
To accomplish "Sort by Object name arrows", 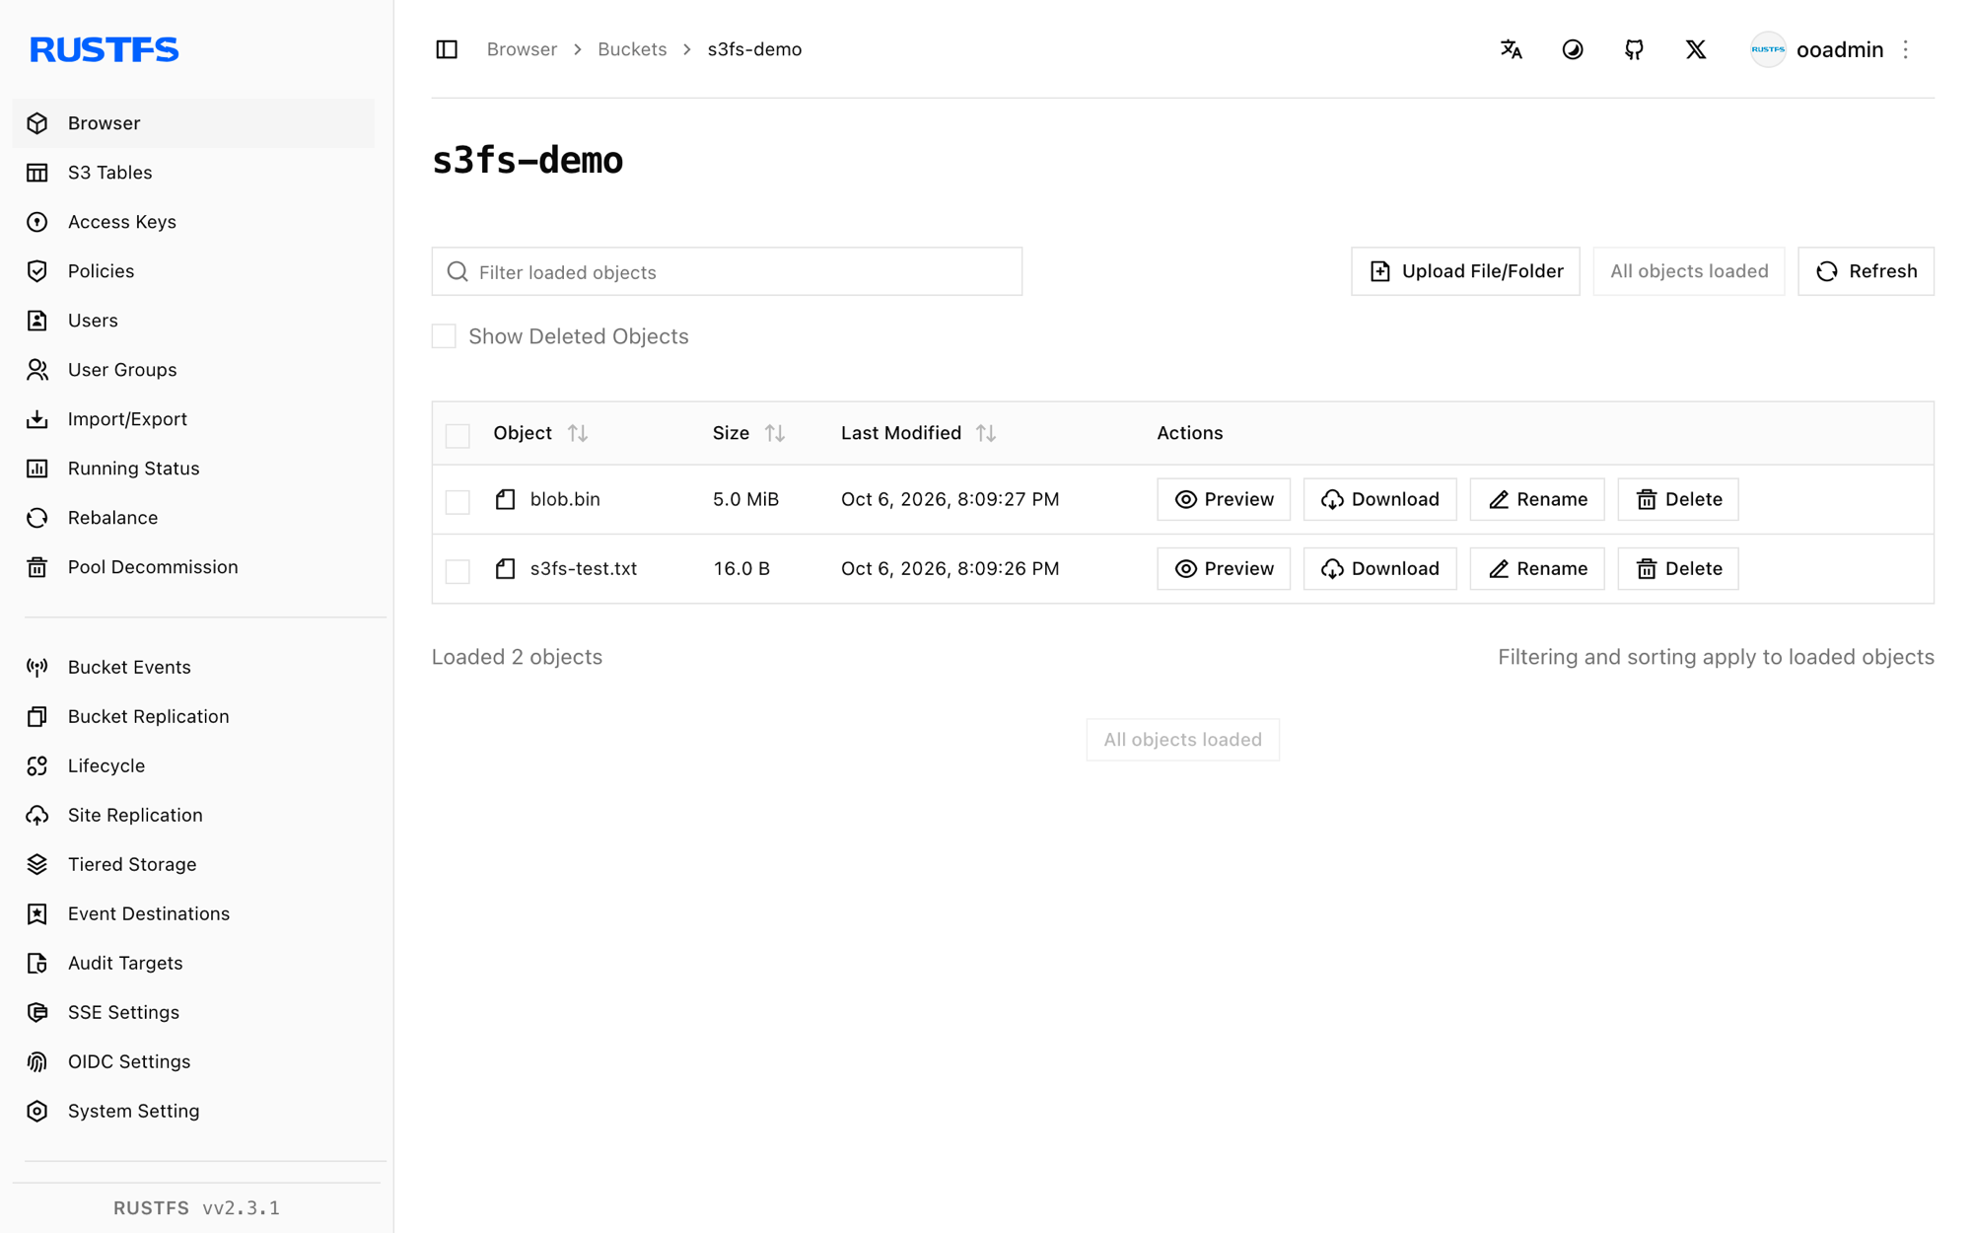I will coord(578,433).
